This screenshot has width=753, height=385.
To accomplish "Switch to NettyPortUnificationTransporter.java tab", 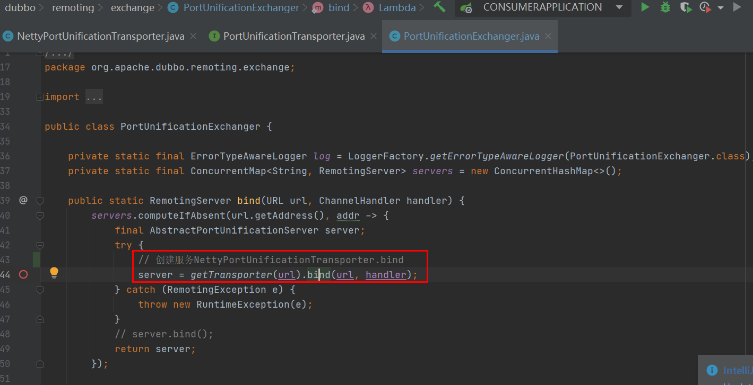I will 101,36.
